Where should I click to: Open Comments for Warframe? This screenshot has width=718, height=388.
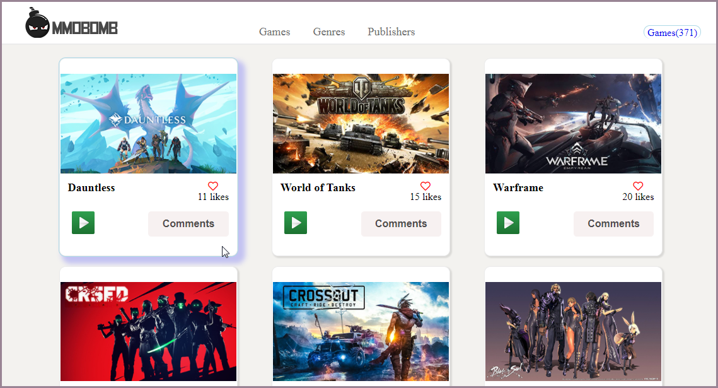pyautogui.click(x=613, y=223)
